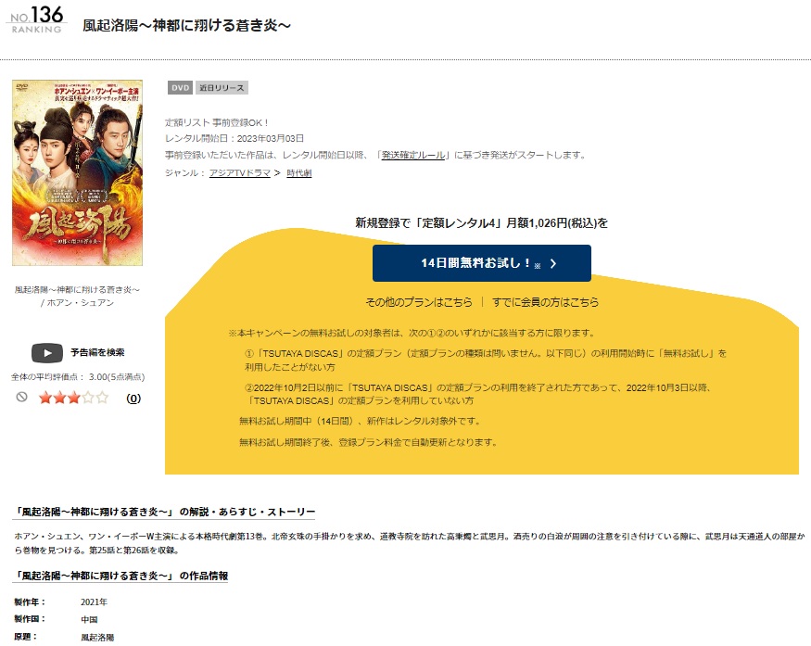
Task: Rate the title one star
Action: [45, 398]
